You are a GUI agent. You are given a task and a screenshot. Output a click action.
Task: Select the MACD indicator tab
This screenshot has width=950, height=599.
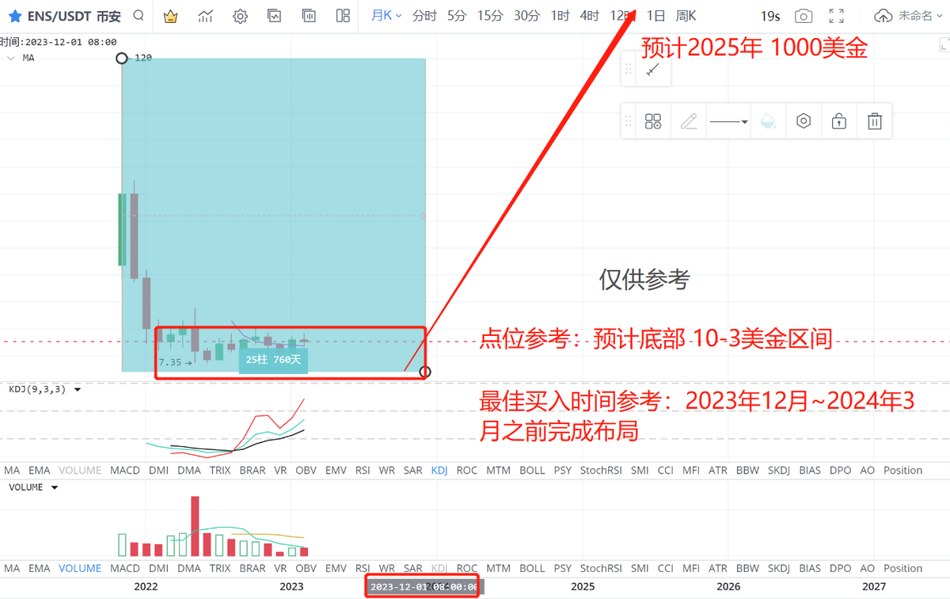coord(124,470)
